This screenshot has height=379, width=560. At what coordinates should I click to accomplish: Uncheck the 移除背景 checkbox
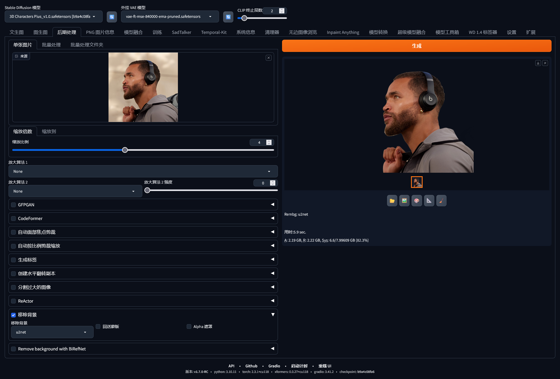13,315
